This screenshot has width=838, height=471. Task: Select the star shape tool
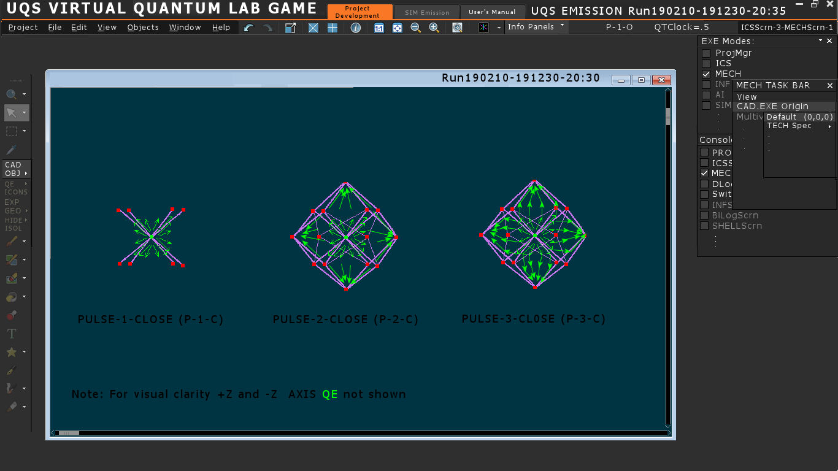point(11,352)
